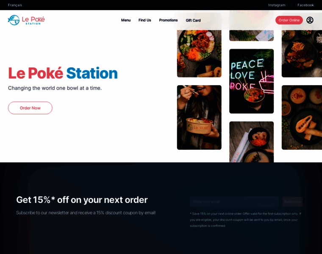
Task: Open the Gift Card page
Action: [193, 20]
